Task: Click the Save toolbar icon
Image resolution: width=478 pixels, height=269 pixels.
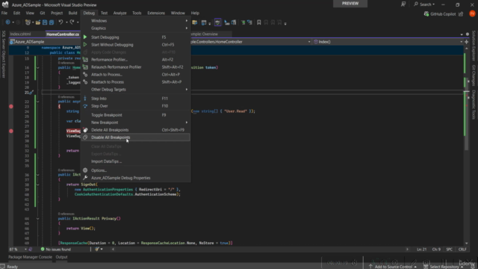Action: (45, 22)
